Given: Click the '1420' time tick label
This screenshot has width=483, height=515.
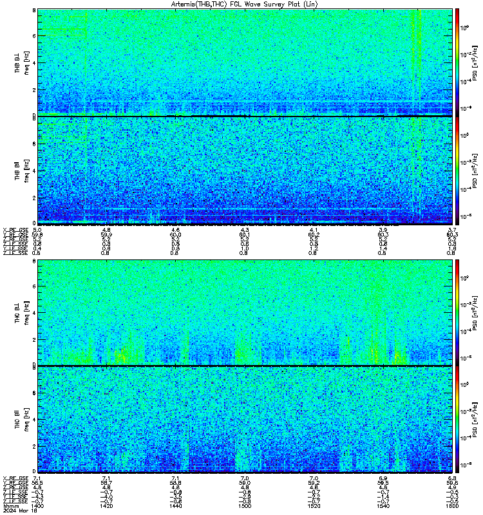Looking at the screenshot, I should click(106, 506).
